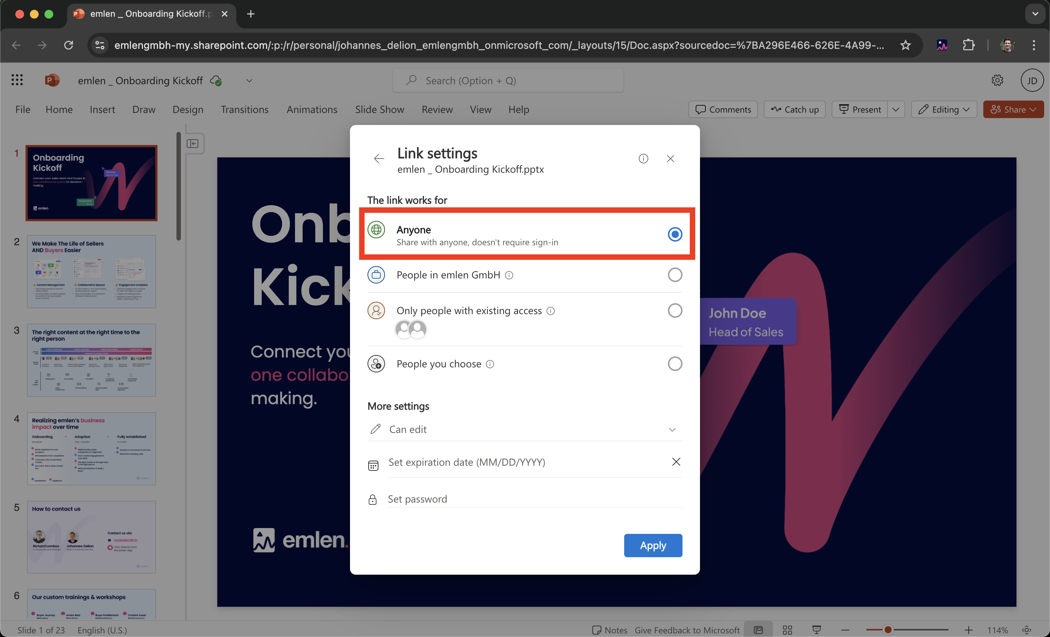Open the Slide Show ribbon tab
The width and height of the screenshot is (1050, 637).
[379, 109]
